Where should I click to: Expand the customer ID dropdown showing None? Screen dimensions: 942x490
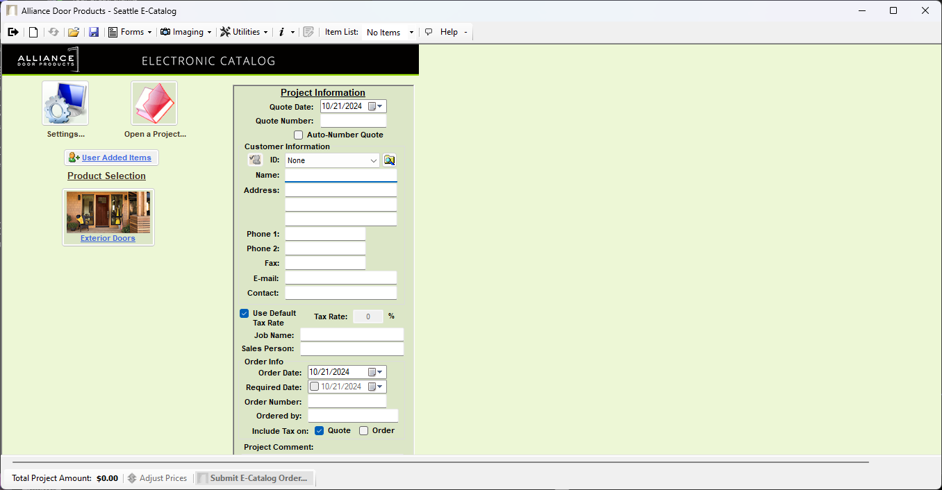pos(374,160)
